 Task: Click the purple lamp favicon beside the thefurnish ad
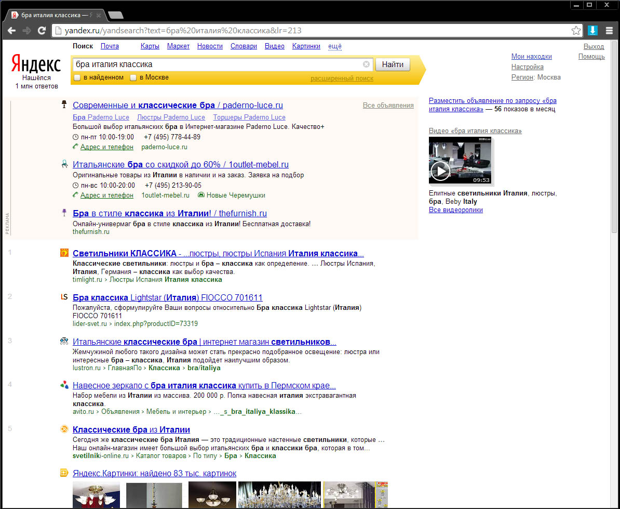click(64, 213)
